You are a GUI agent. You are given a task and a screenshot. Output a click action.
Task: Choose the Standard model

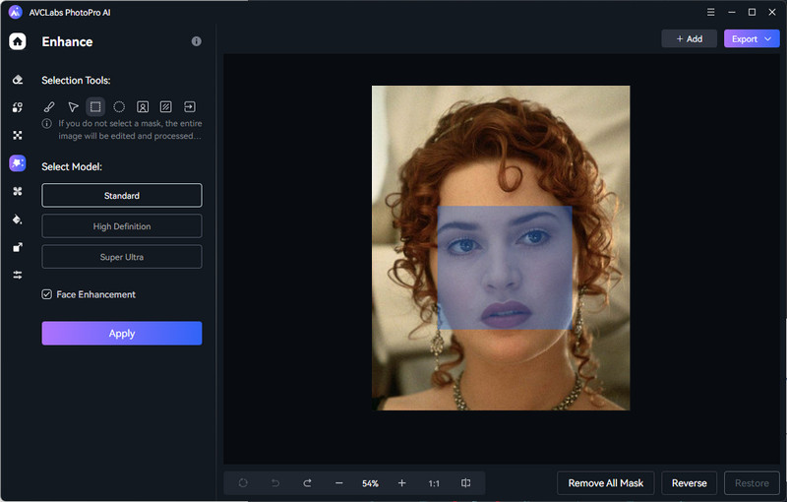coord(122,195)
